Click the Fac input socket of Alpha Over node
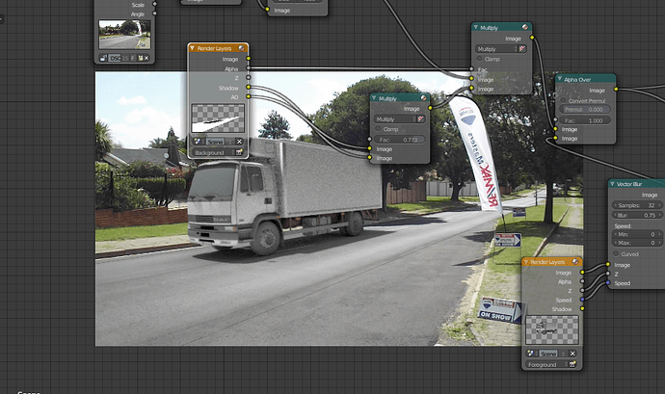Screen dimensions: 665x394 click(x=555, y=120)
